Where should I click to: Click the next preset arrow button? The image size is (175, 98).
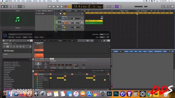[13, 37]
